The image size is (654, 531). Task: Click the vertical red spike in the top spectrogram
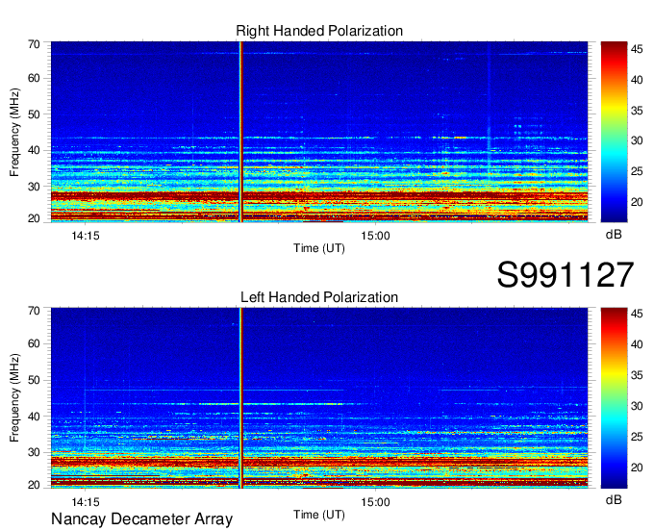pyautogui.click(x=240, y=132)
